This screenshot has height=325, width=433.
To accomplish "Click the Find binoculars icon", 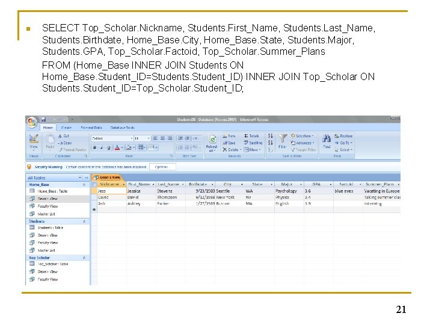I will tap(327, 138).
